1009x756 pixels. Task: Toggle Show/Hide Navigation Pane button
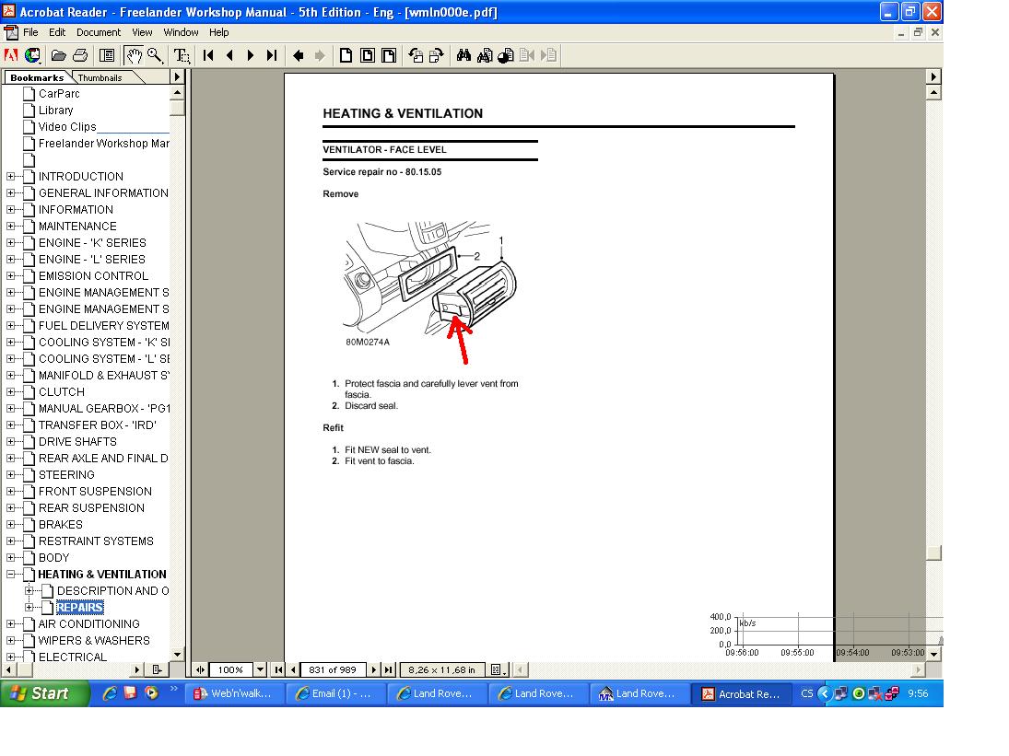pos(107,55)
